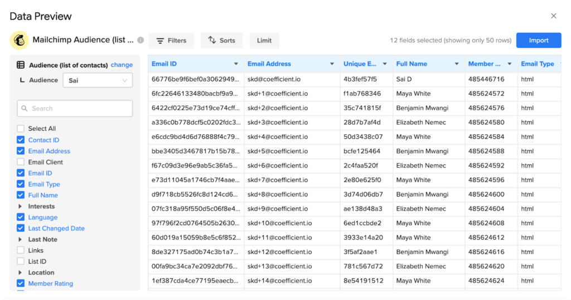Open Unique E... column dropdown arrow
The width and height of the screenshot is (571, 300).
385,64
